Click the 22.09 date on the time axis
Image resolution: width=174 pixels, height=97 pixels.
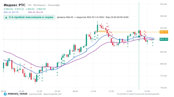[129, 91]
